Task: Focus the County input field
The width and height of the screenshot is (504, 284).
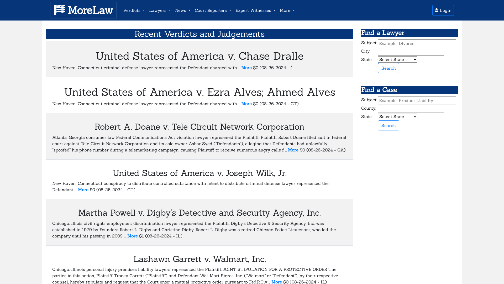Action: pos(411,109)
